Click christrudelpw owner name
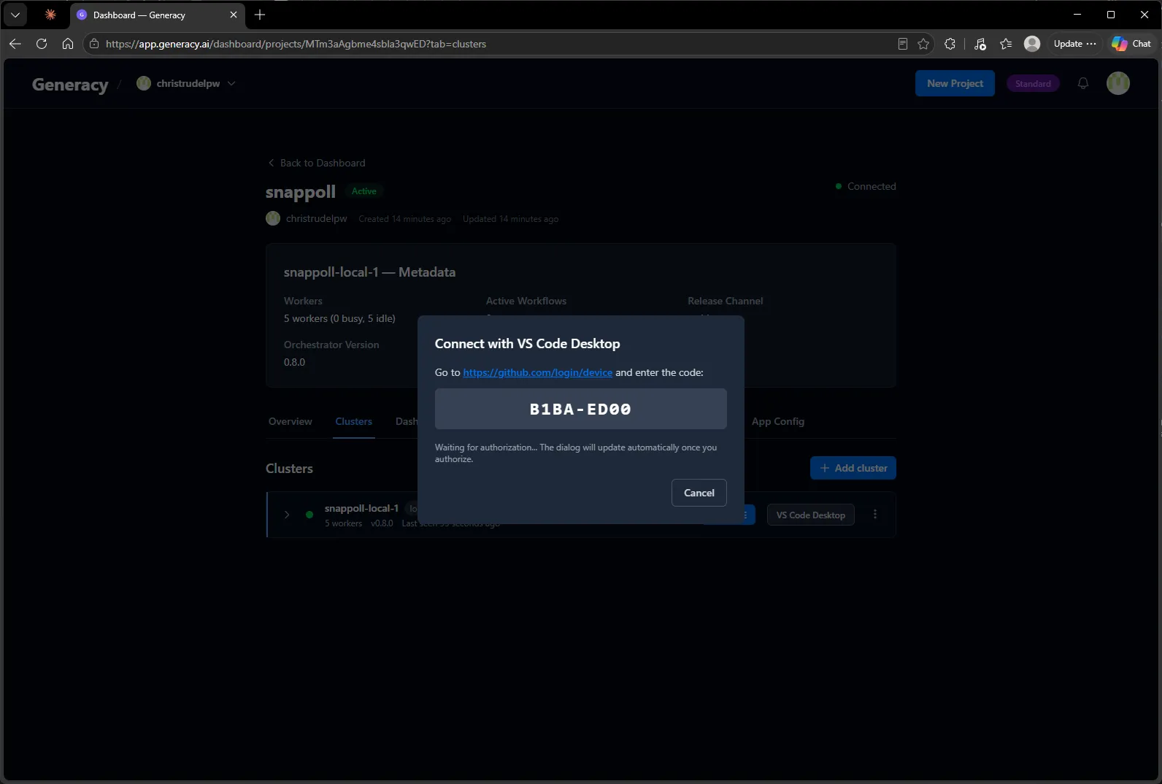This screenshot has height=784, width=1162. point(317,218)
